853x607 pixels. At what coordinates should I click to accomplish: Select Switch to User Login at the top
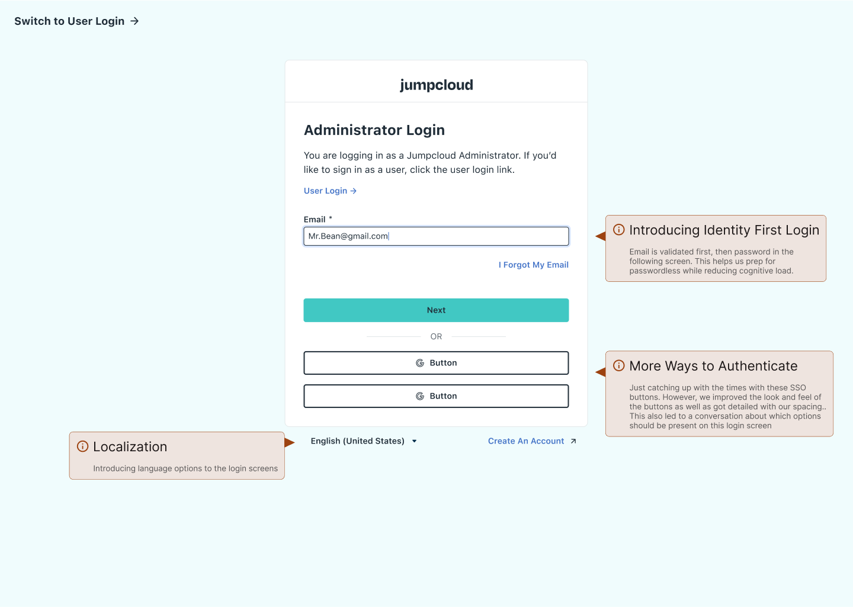[x=69, y=21]
